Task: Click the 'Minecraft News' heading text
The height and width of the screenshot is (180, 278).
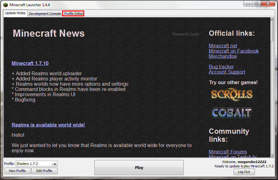Action: pyautogui.click(x=49, y=33)
